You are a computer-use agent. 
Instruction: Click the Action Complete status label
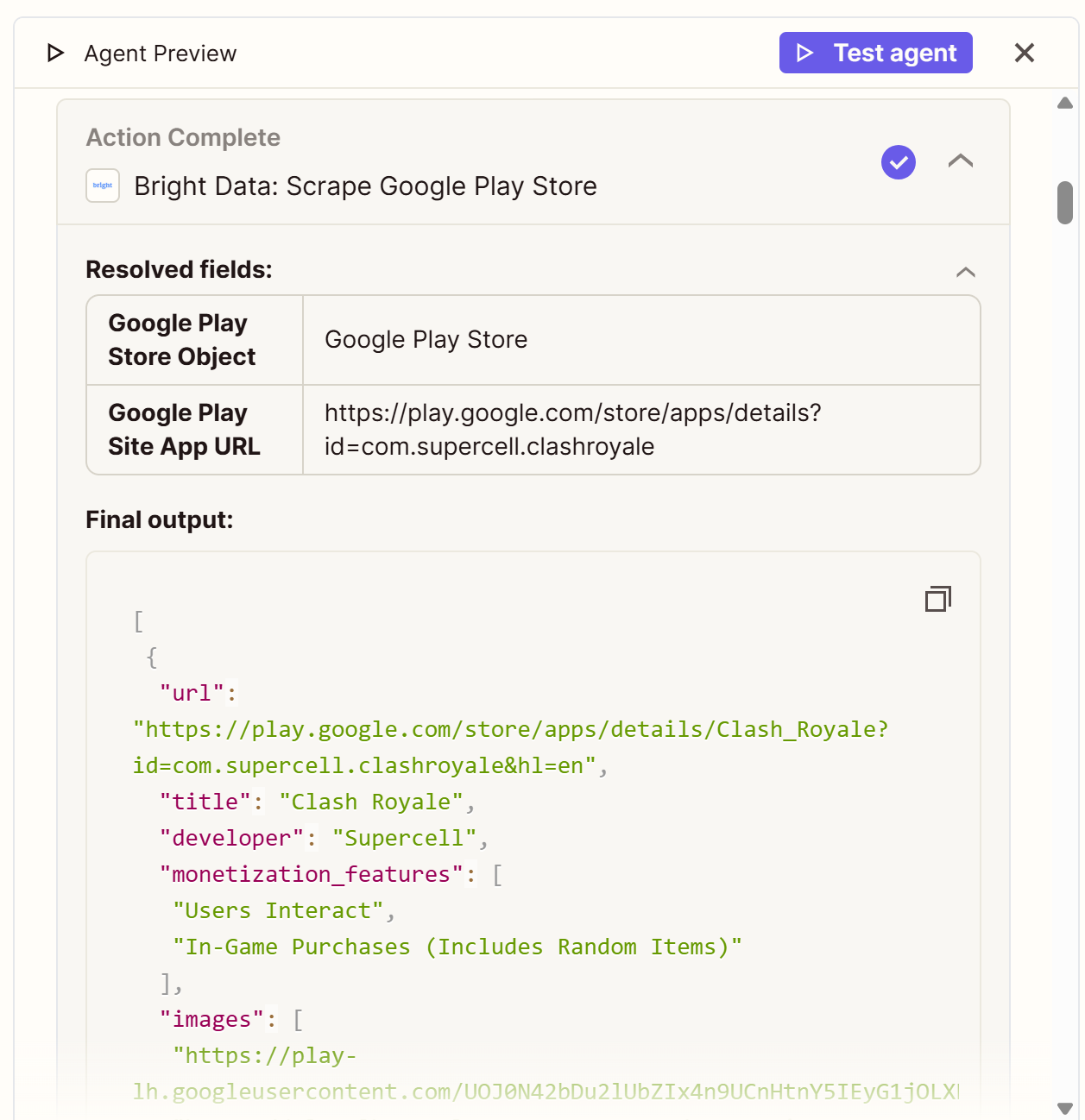point(183,136)
